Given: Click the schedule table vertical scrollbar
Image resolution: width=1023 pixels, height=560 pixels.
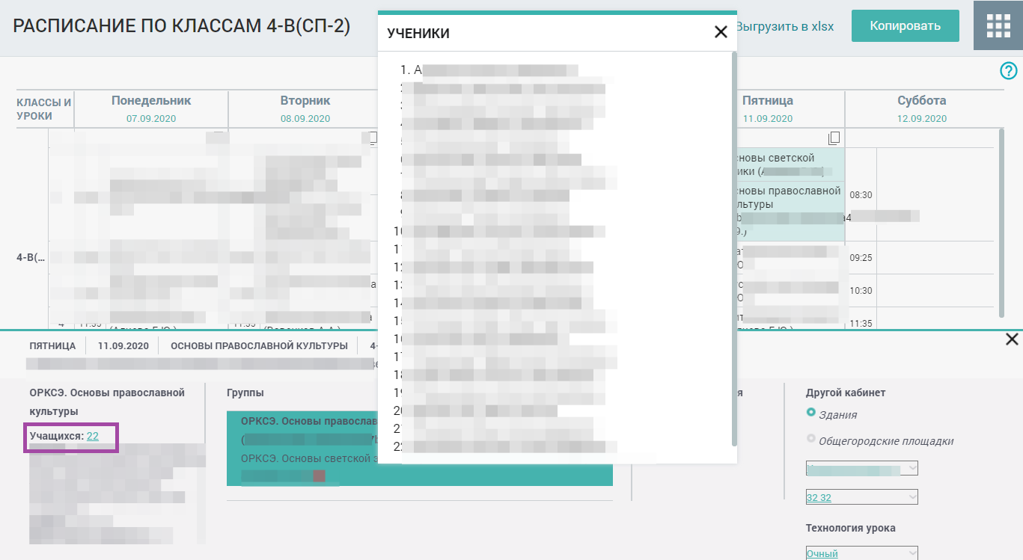Looking at the screenshot, I should tap(1001, 223).
